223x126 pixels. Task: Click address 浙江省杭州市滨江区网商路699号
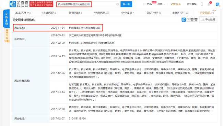(x=95, y=35)
